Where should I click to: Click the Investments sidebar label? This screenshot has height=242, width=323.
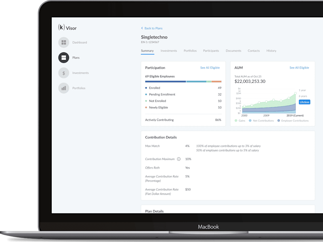click(x=80, y=73)
